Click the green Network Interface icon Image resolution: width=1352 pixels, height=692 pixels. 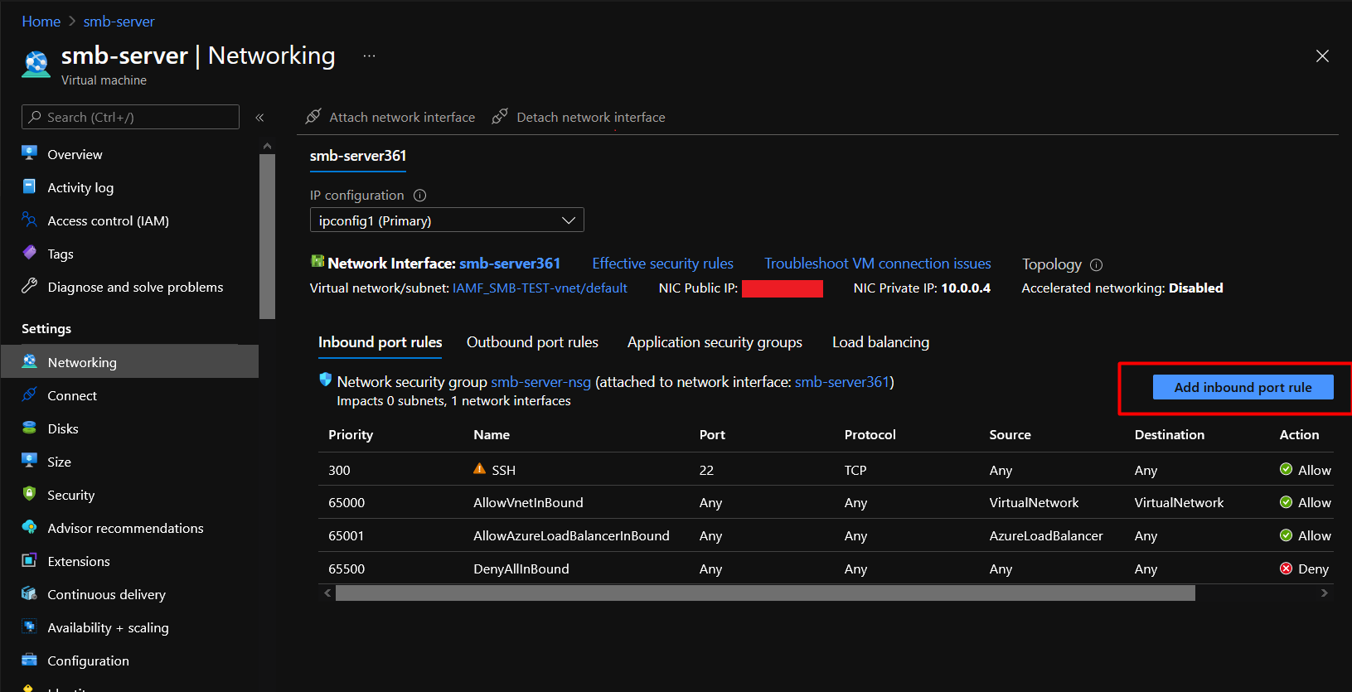pos(317,262)
